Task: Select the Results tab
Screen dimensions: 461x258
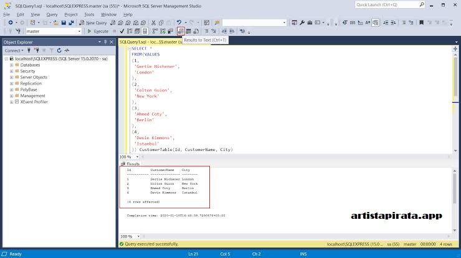Action: click(130, 164)
